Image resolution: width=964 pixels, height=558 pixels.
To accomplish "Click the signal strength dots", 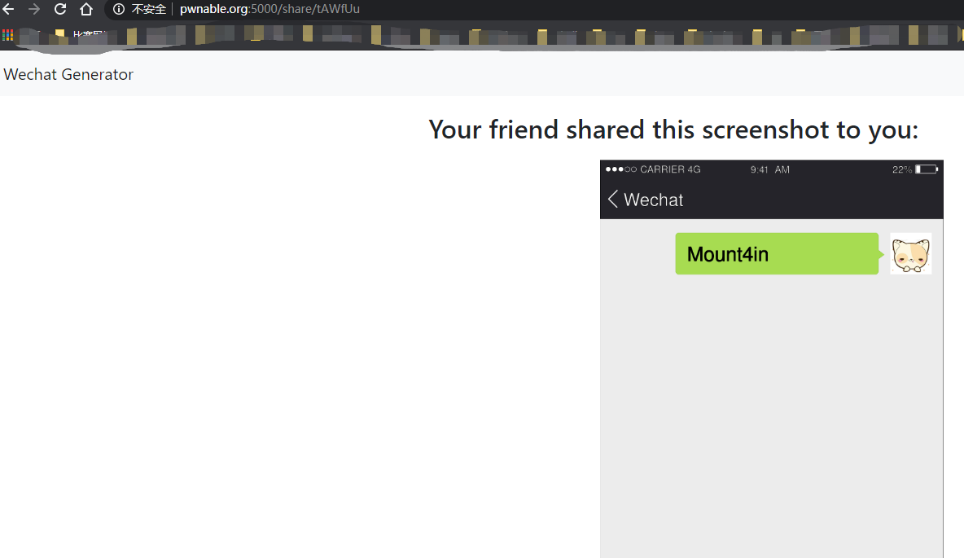I will pos(621,169).
